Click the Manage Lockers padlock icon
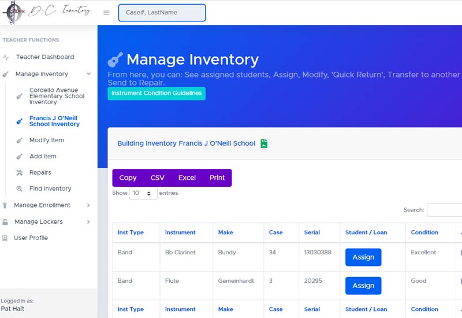 coord(5,222)
